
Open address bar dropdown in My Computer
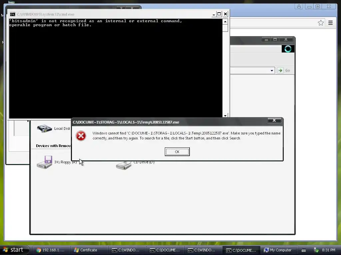pyautogui.click(x=272, y=70)
